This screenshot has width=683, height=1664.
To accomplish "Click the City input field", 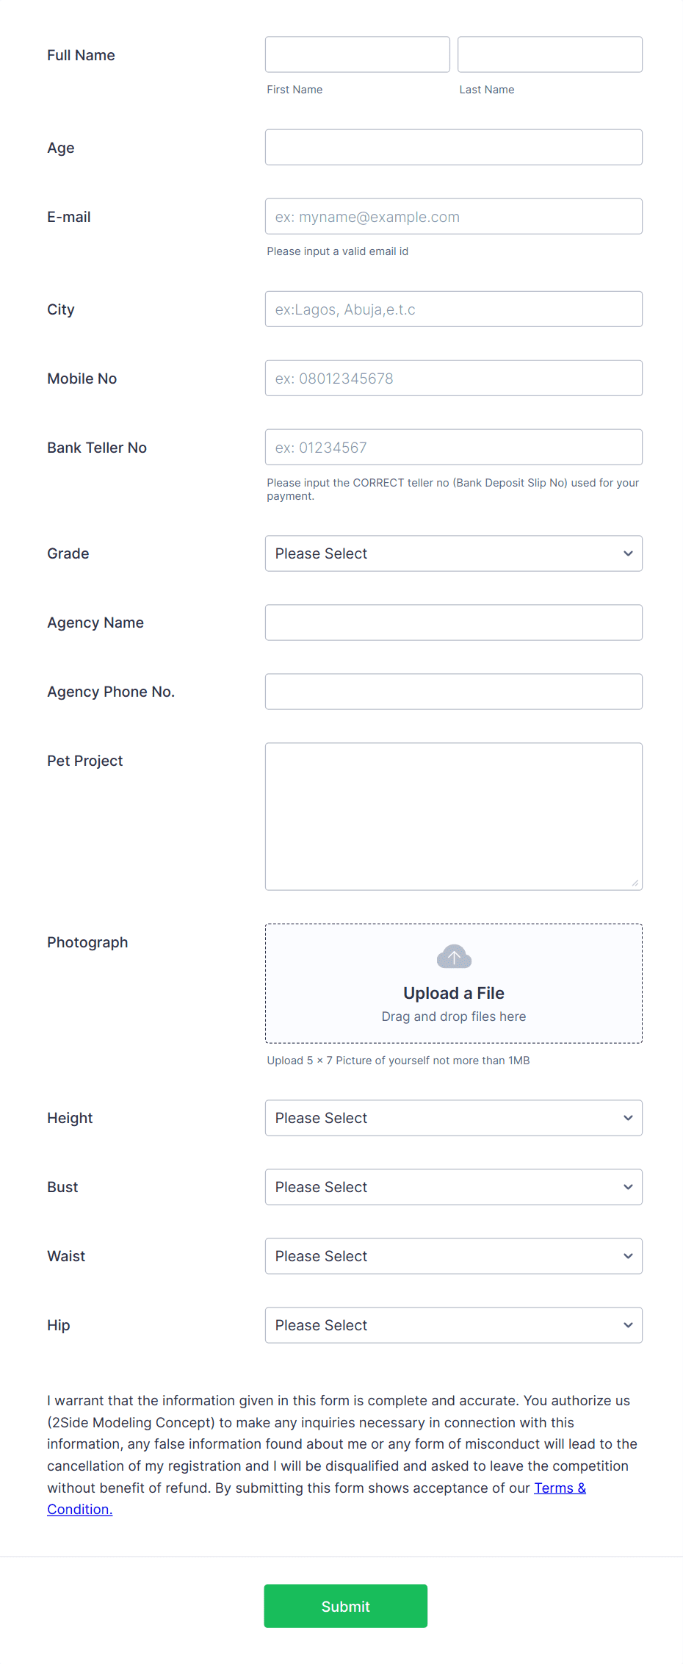I will [x=453, y=309].
